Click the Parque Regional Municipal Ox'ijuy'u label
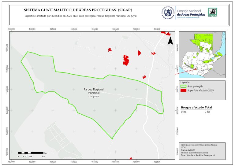 coord(94,93)
